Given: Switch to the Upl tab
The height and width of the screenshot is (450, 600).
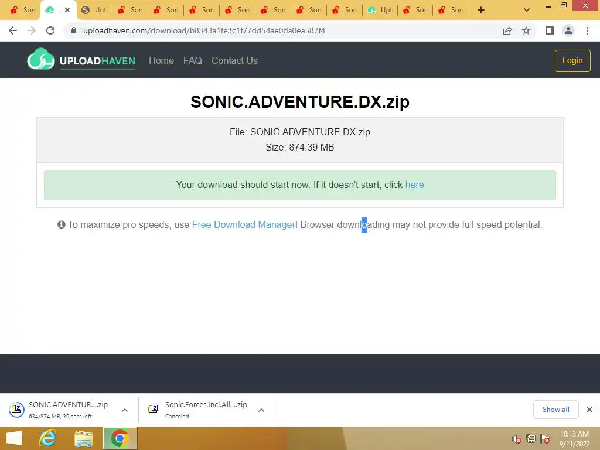Looking at the screenshot, I should (x=380, y=10).
